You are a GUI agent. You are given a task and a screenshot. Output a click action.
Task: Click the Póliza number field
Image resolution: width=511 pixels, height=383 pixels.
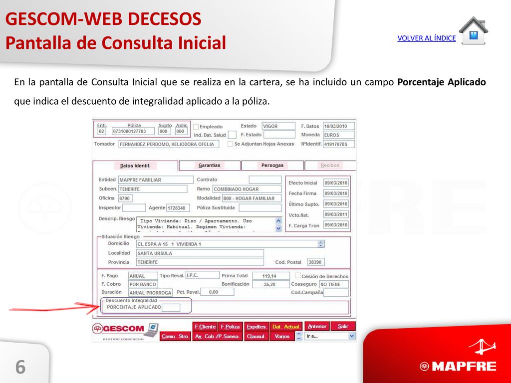tap(133, 131)
